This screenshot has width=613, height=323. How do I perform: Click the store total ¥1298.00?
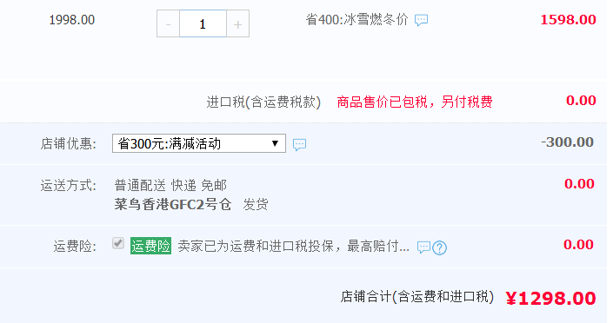pyautogui.click(x=550, y=299)
